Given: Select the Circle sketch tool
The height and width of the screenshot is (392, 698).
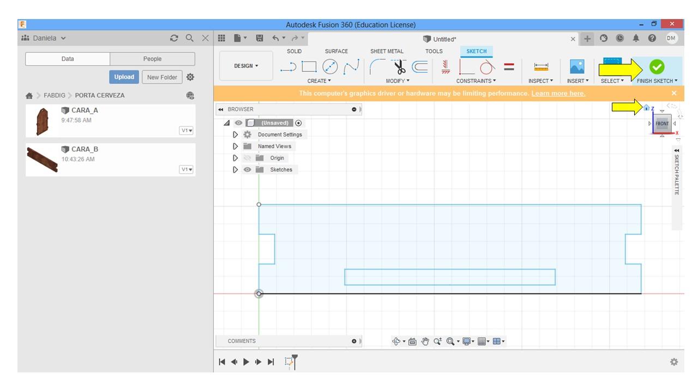Looking at the screenshot, I should (330, 66).
